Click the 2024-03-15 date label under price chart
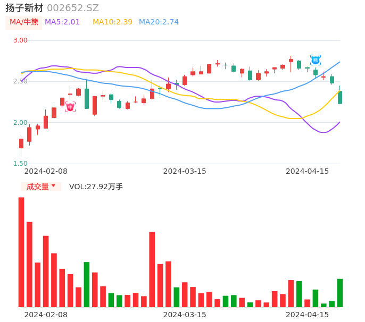The image size is (365, 322). click(x=185, y=171)
